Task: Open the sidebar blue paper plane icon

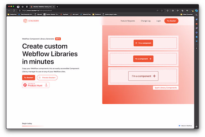Action: click(197, 41)
